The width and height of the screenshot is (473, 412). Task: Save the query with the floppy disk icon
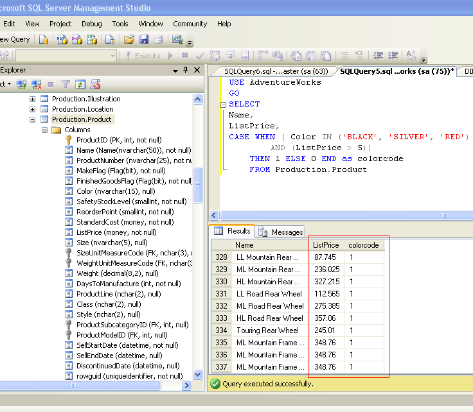[143, 40]
